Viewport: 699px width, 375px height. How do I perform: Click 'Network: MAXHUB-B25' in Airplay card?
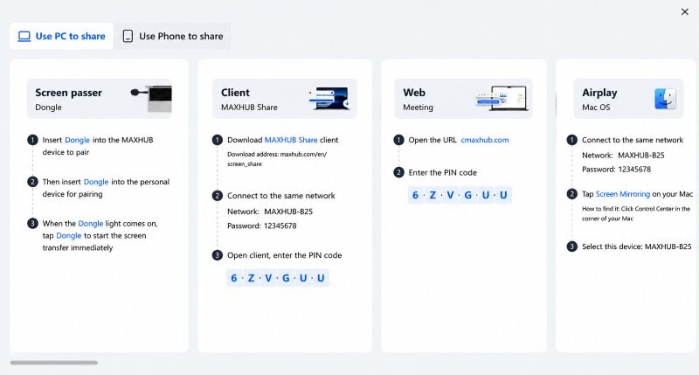(623, 156)
